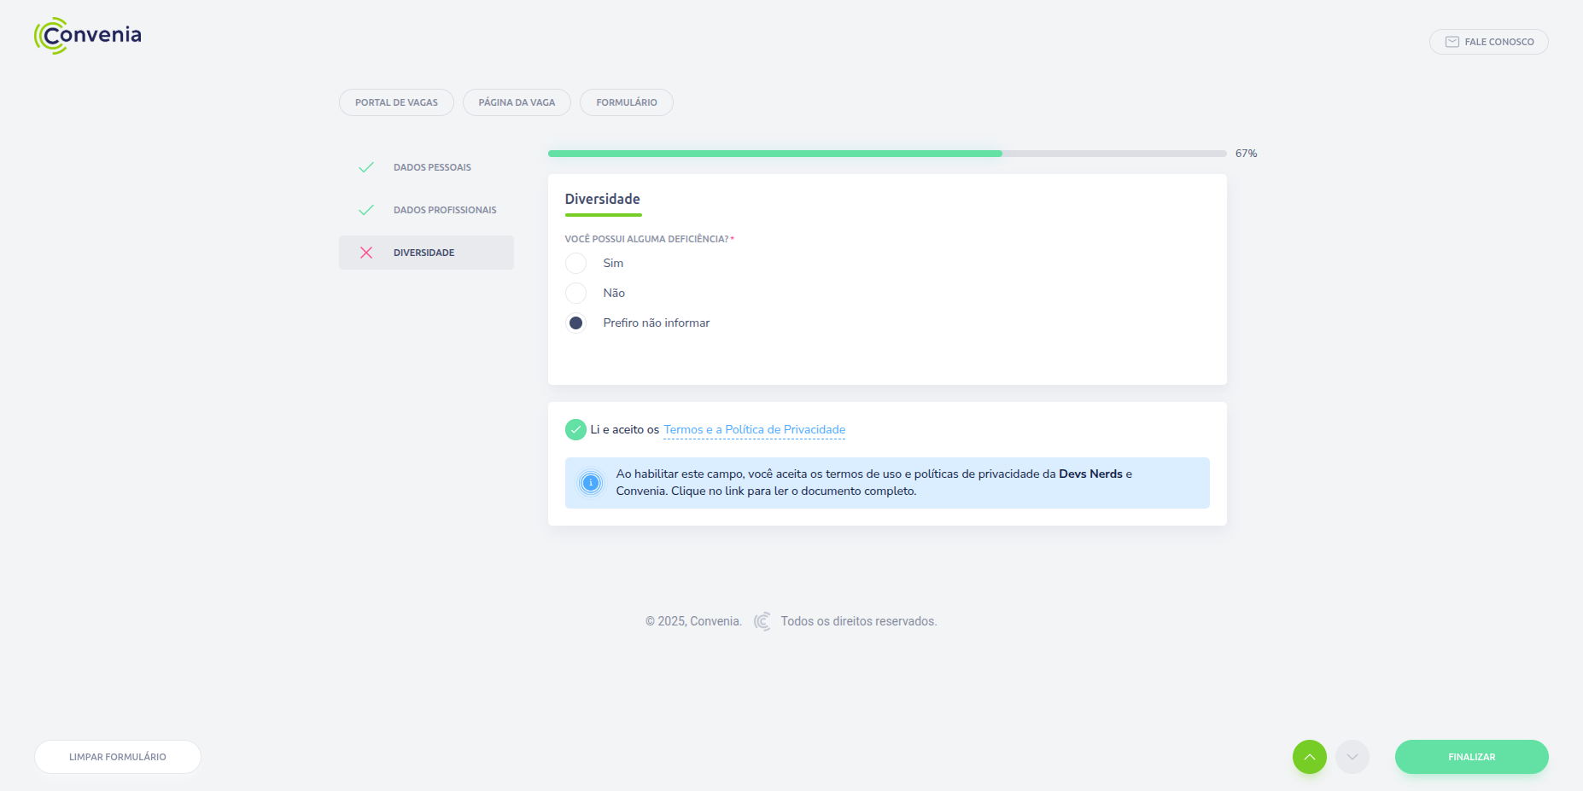Open Portal de Vagas breadcrumb
The width and height of the screenshot is (1583, 791).
[396, 102]
